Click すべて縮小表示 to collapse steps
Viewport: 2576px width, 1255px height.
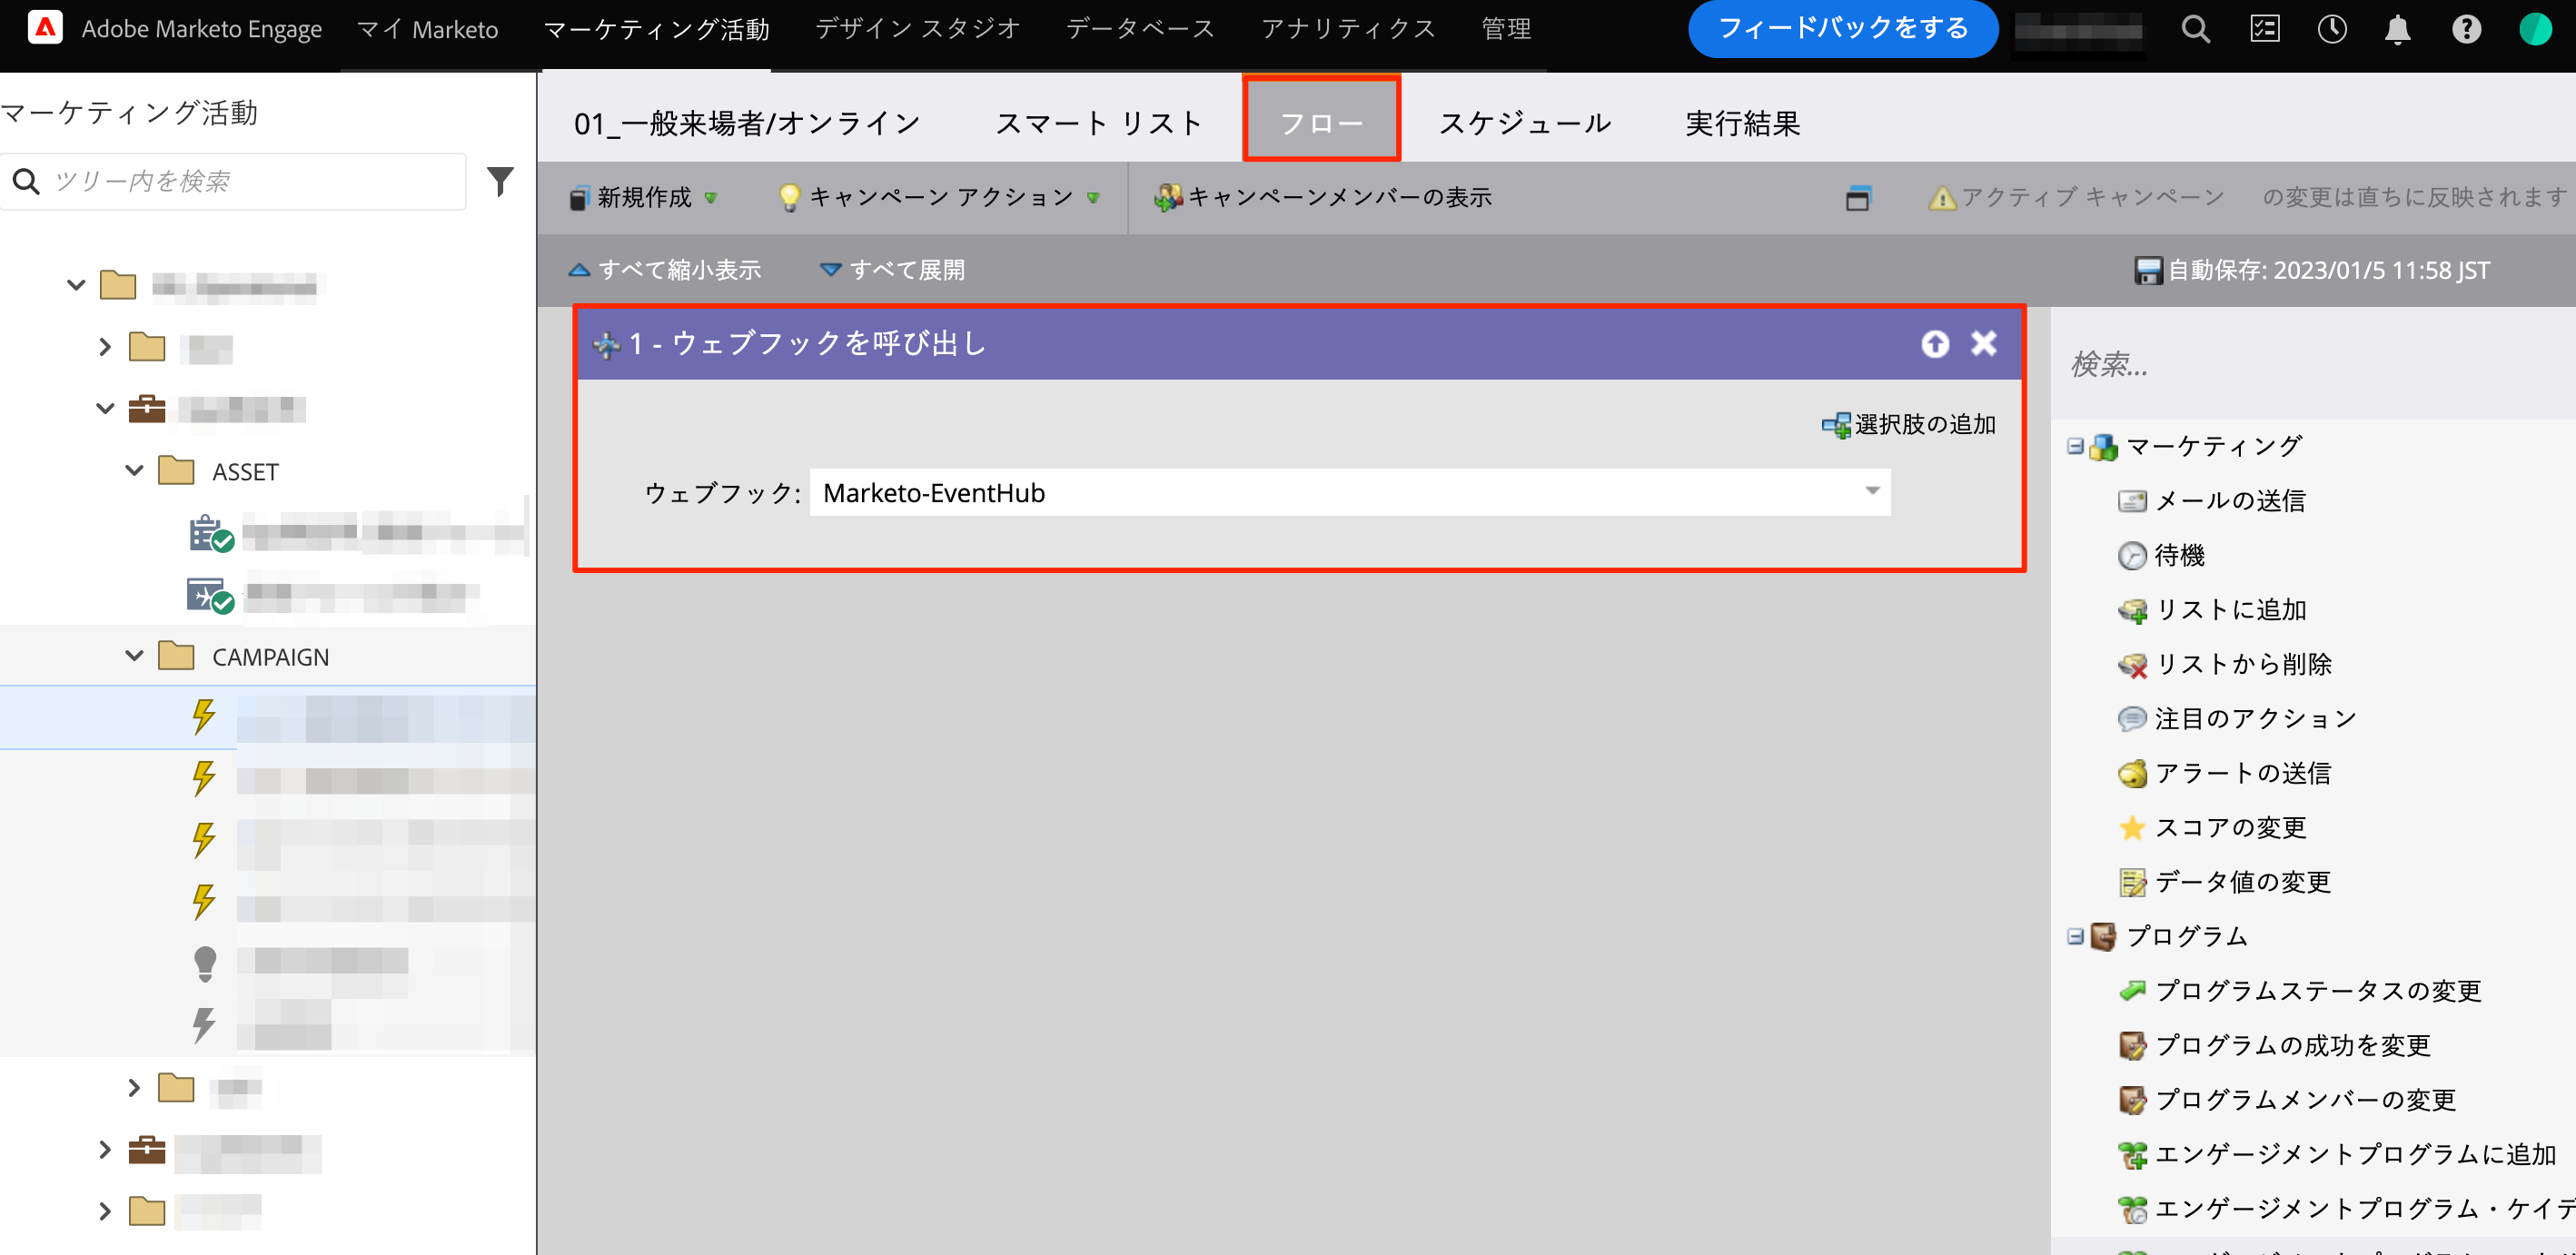click(x=665, y=270)
